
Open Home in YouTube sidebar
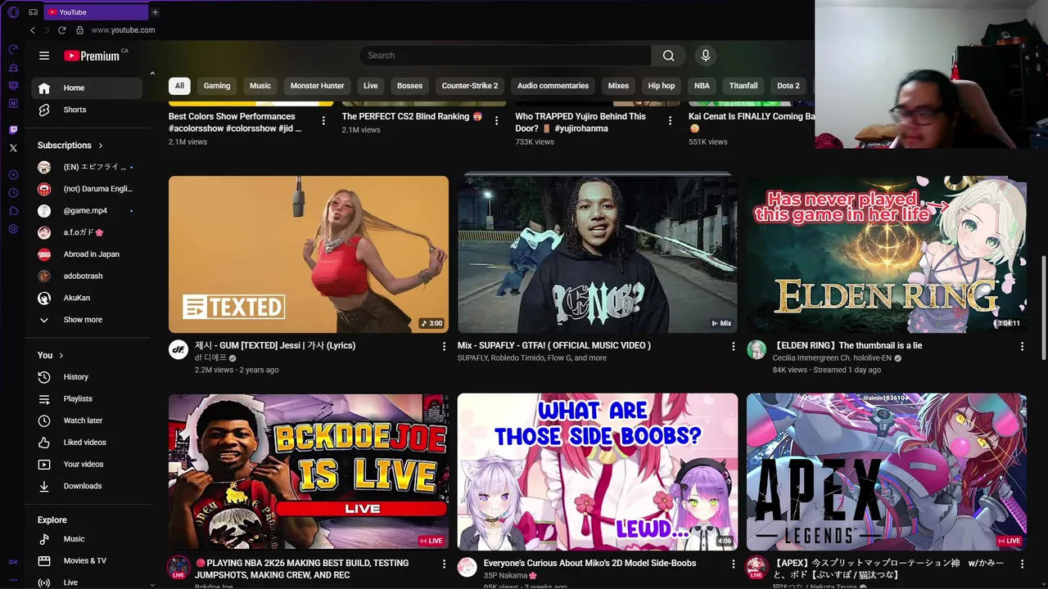pyautogui.click(x=88, y=88)
